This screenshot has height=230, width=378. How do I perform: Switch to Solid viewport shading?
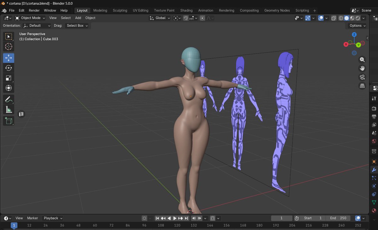coord(346,18)
